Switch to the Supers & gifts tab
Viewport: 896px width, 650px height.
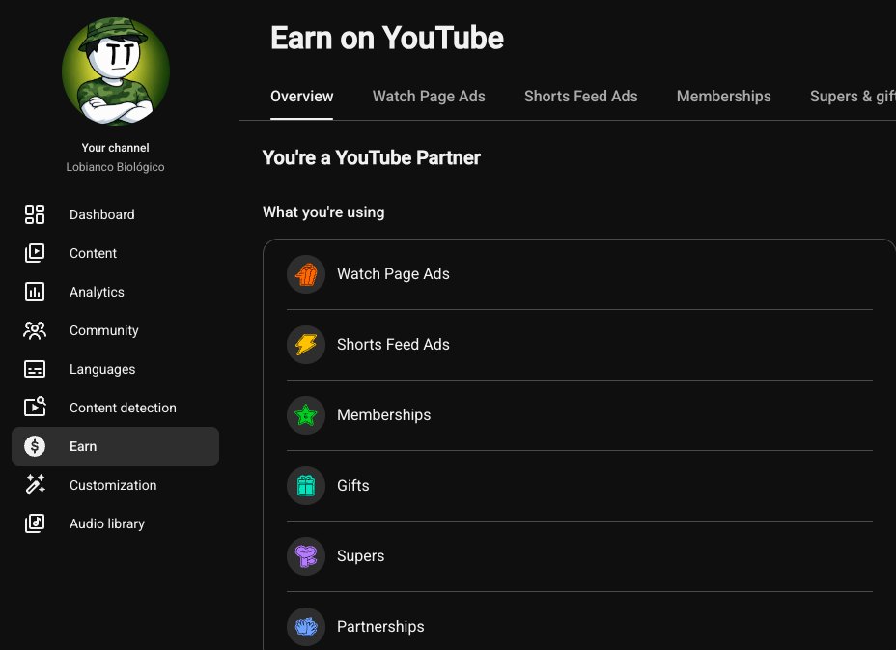coord(853,96)
